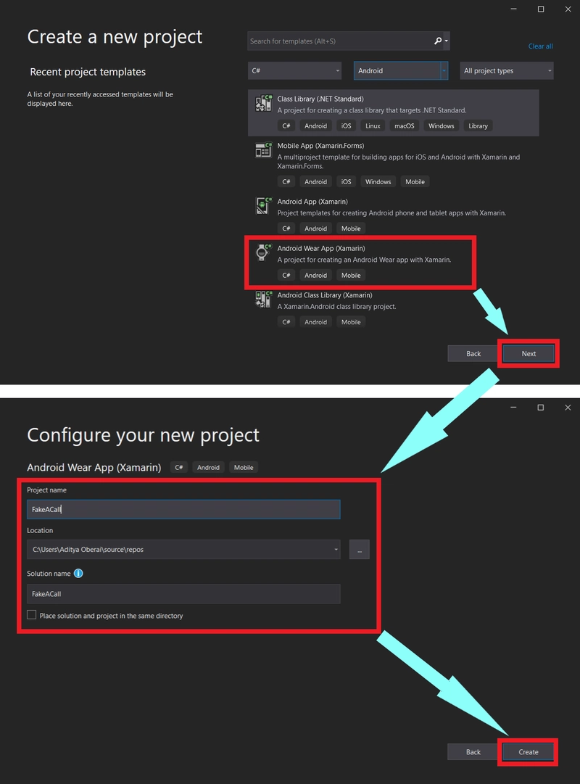Click the Solution name text field
Image resolution: width=580 pixels, height=784 pixels.
point(183,593)
